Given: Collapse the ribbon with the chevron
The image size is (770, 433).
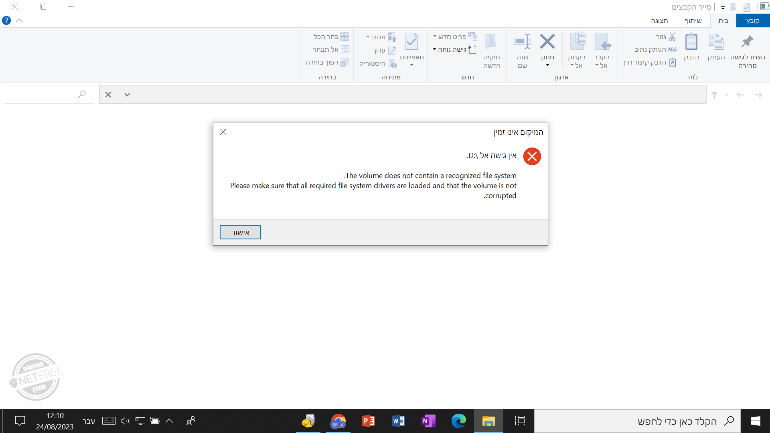Looking at the screenshot, I should pos(19,20).
